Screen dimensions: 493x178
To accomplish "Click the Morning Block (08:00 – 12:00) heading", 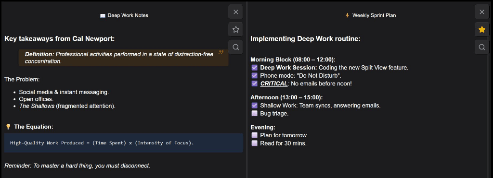I will pyautogui.click(x=293, y=59).
